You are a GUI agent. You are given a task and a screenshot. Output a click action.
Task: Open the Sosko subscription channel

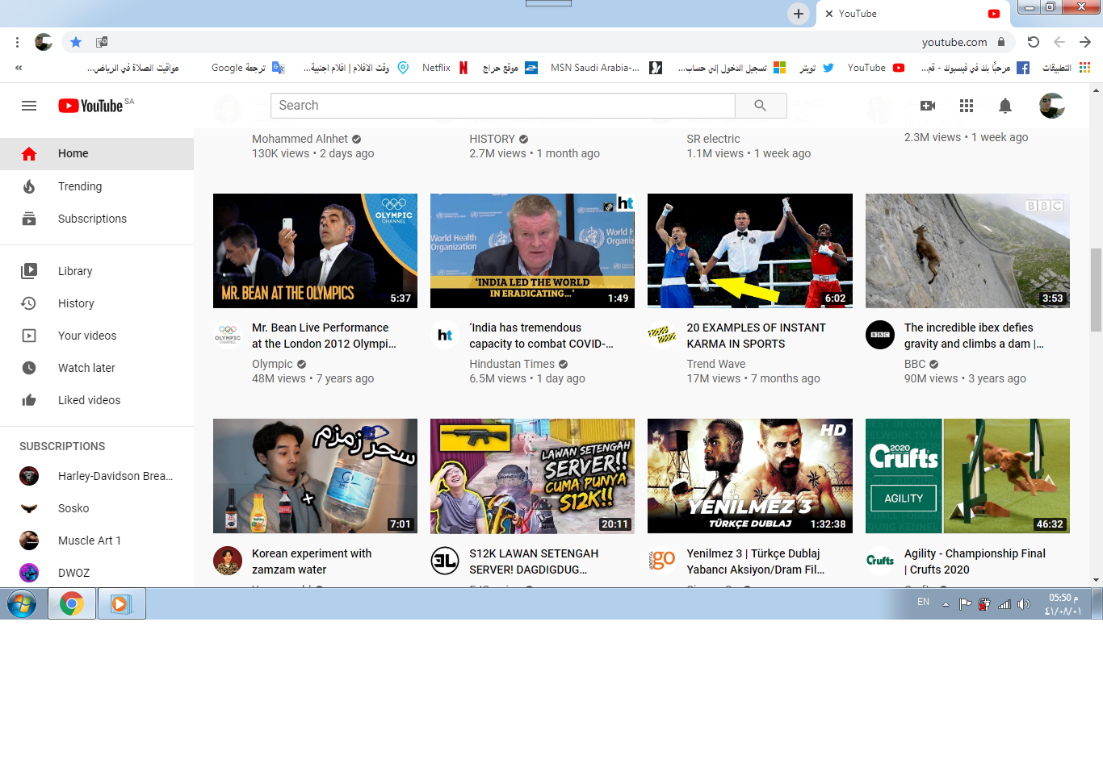tap(97, 508)
